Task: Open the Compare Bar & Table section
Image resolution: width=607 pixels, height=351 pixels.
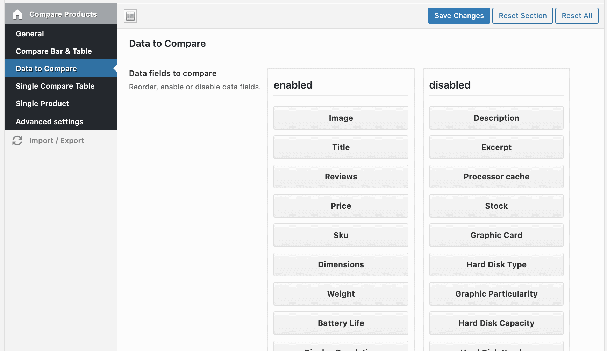Action: coord(53,51)
